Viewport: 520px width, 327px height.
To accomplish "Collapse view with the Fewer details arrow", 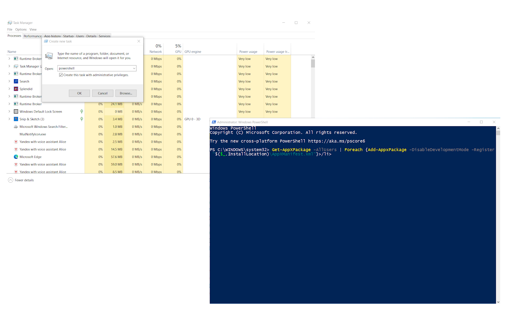I will [x=11, y=180].
